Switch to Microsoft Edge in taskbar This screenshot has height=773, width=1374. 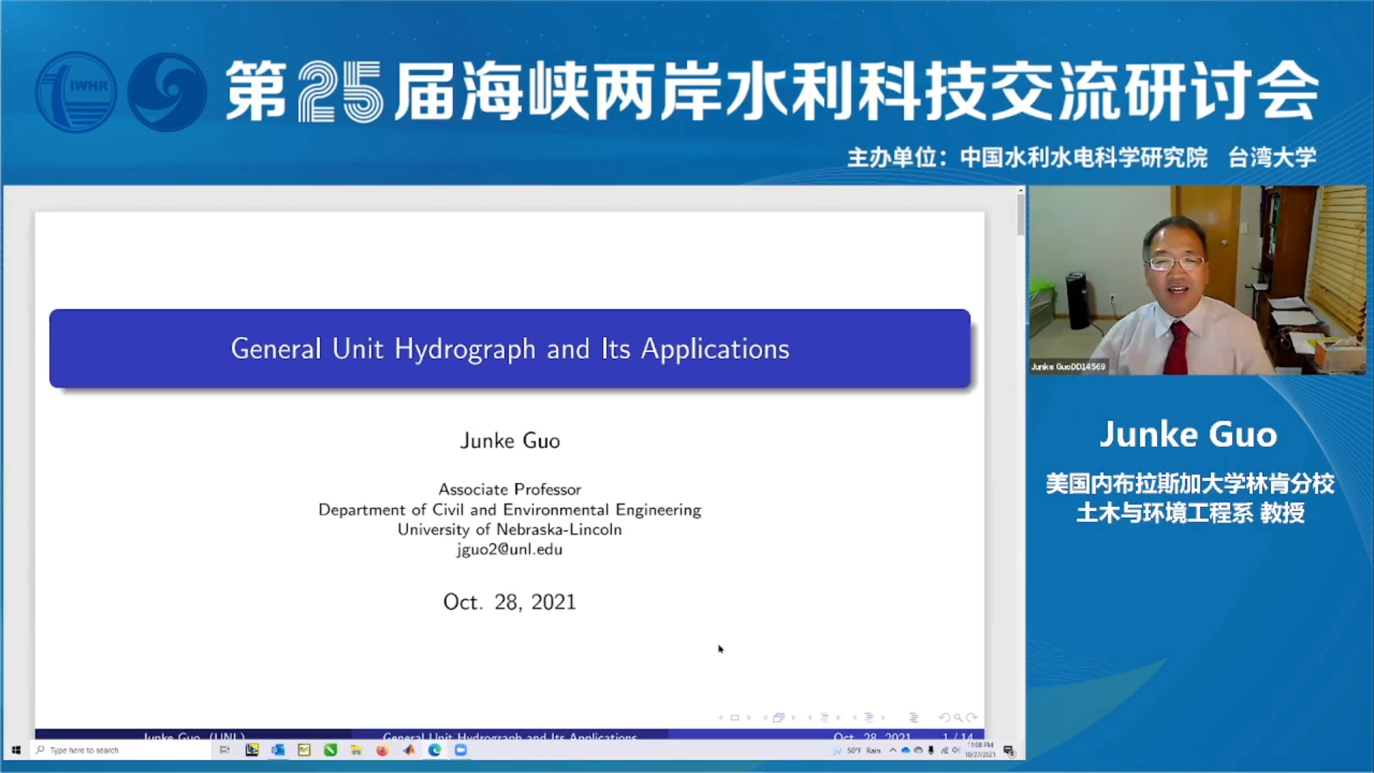pyautogui.click(x=434, y=750)
